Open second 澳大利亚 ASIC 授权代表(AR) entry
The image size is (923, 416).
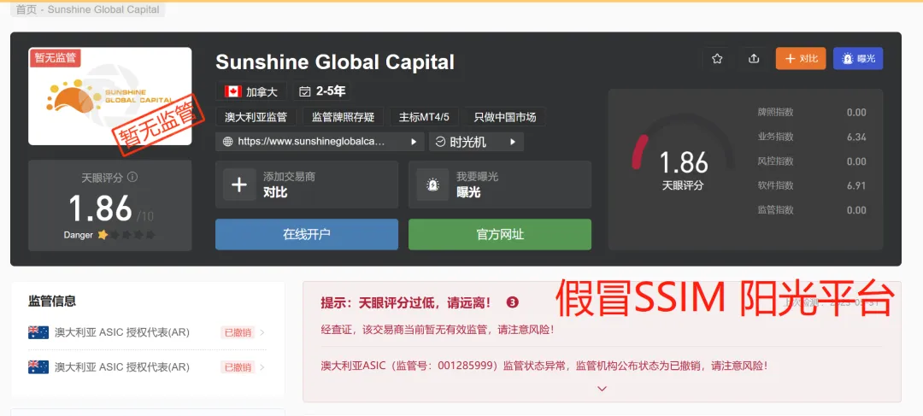tap(147, 367)
